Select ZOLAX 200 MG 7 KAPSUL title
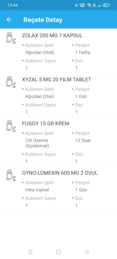117x259 pixels. click(x=52, y=36)
